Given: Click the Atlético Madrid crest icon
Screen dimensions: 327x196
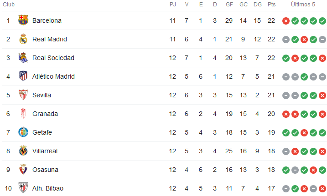Looking at the screenshot, I should [23, 76].
